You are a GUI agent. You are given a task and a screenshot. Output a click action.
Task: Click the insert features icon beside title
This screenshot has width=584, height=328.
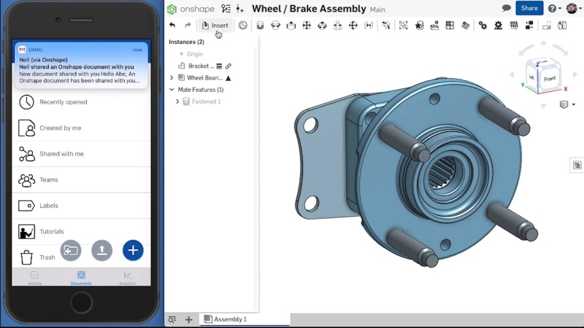coord(240,9)
